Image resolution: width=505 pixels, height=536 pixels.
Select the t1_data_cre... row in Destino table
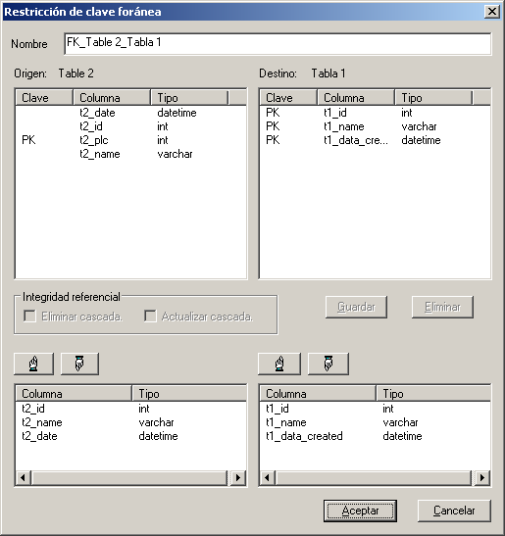pyautogui.click(x=375, y=140)
